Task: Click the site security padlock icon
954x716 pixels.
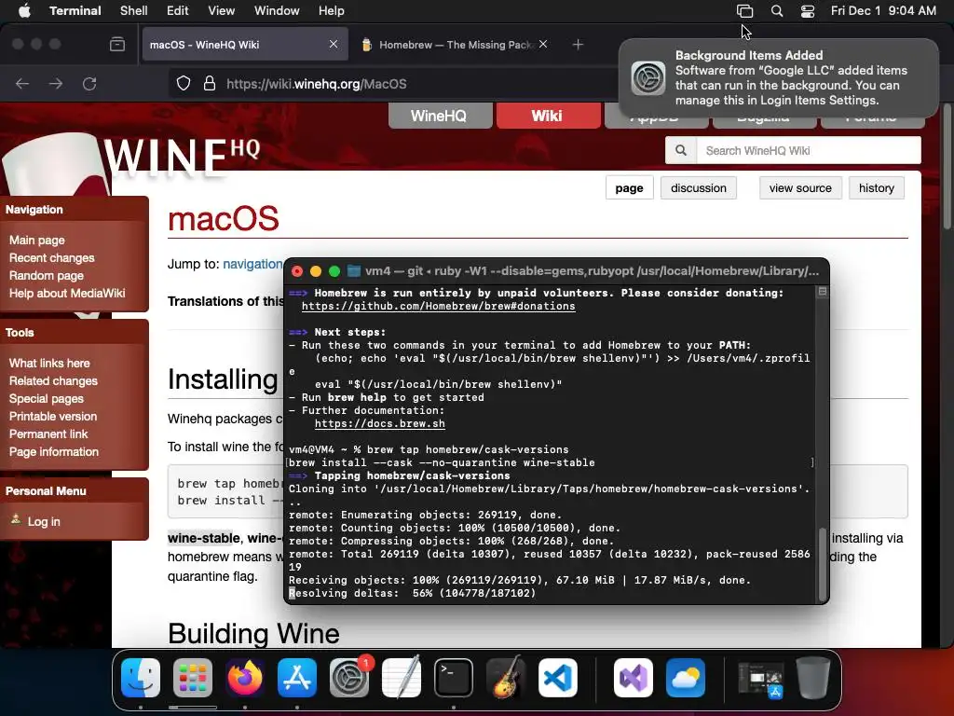Action: [210, 83]
